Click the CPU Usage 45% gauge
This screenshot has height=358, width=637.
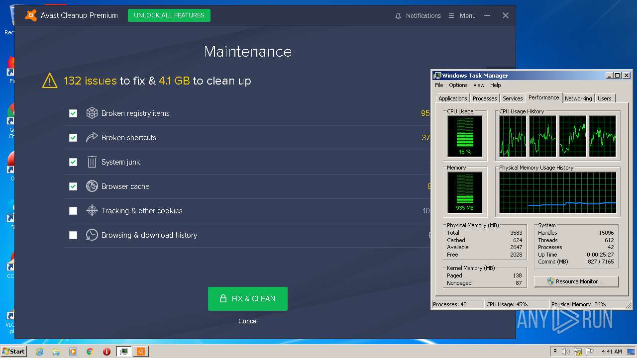point(465,136)
